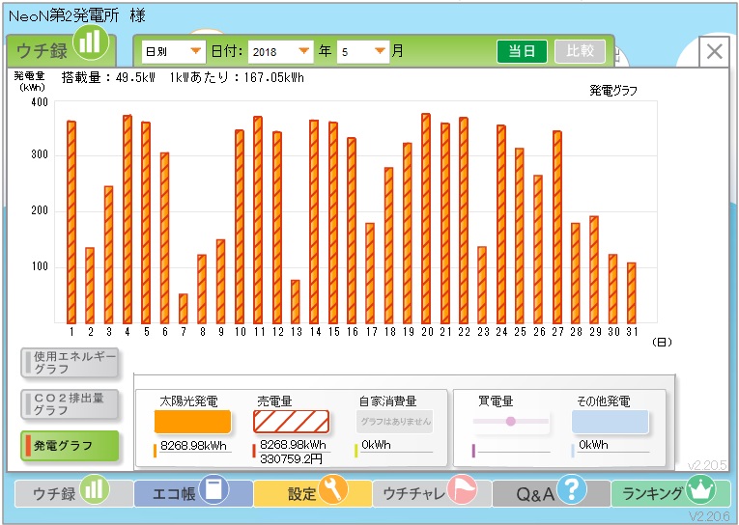Click the 0kWh value under 自家消費量
Viewport: 739px width, 525px height.
point(376,445)
